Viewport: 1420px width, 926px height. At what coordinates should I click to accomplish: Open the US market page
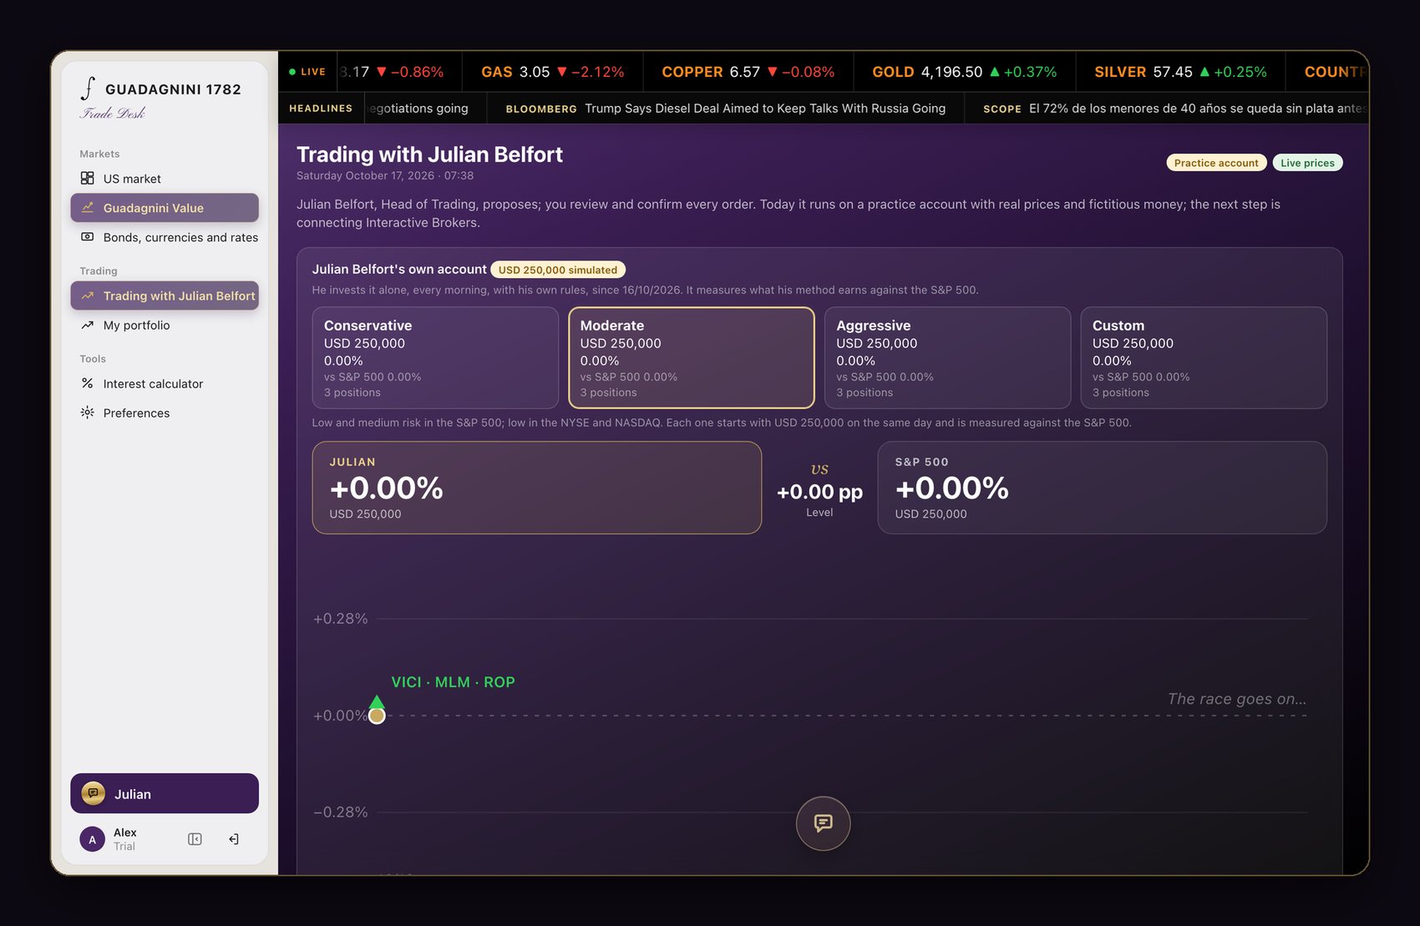pyautogui.click(x=165, y=179)
